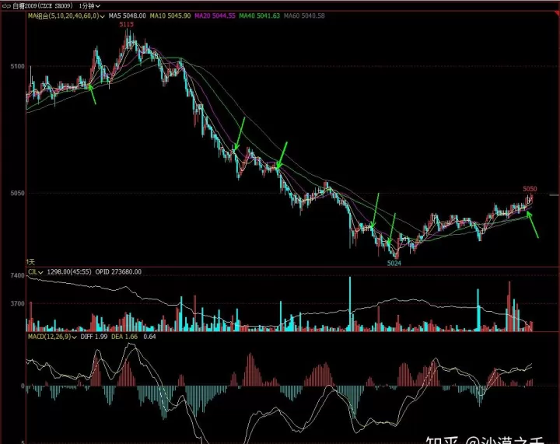Click the OPID 273680.00 open interest value

click(118, 272)
